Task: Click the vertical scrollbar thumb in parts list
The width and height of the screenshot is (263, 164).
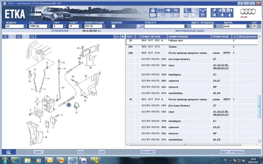Action: pyautogui.click(x=259, y=107)
